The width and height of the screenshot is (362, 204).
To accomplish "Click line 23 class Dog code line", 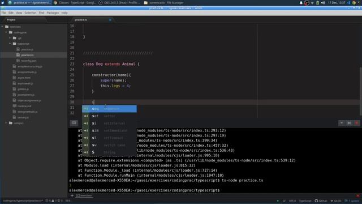I will 111,64.
